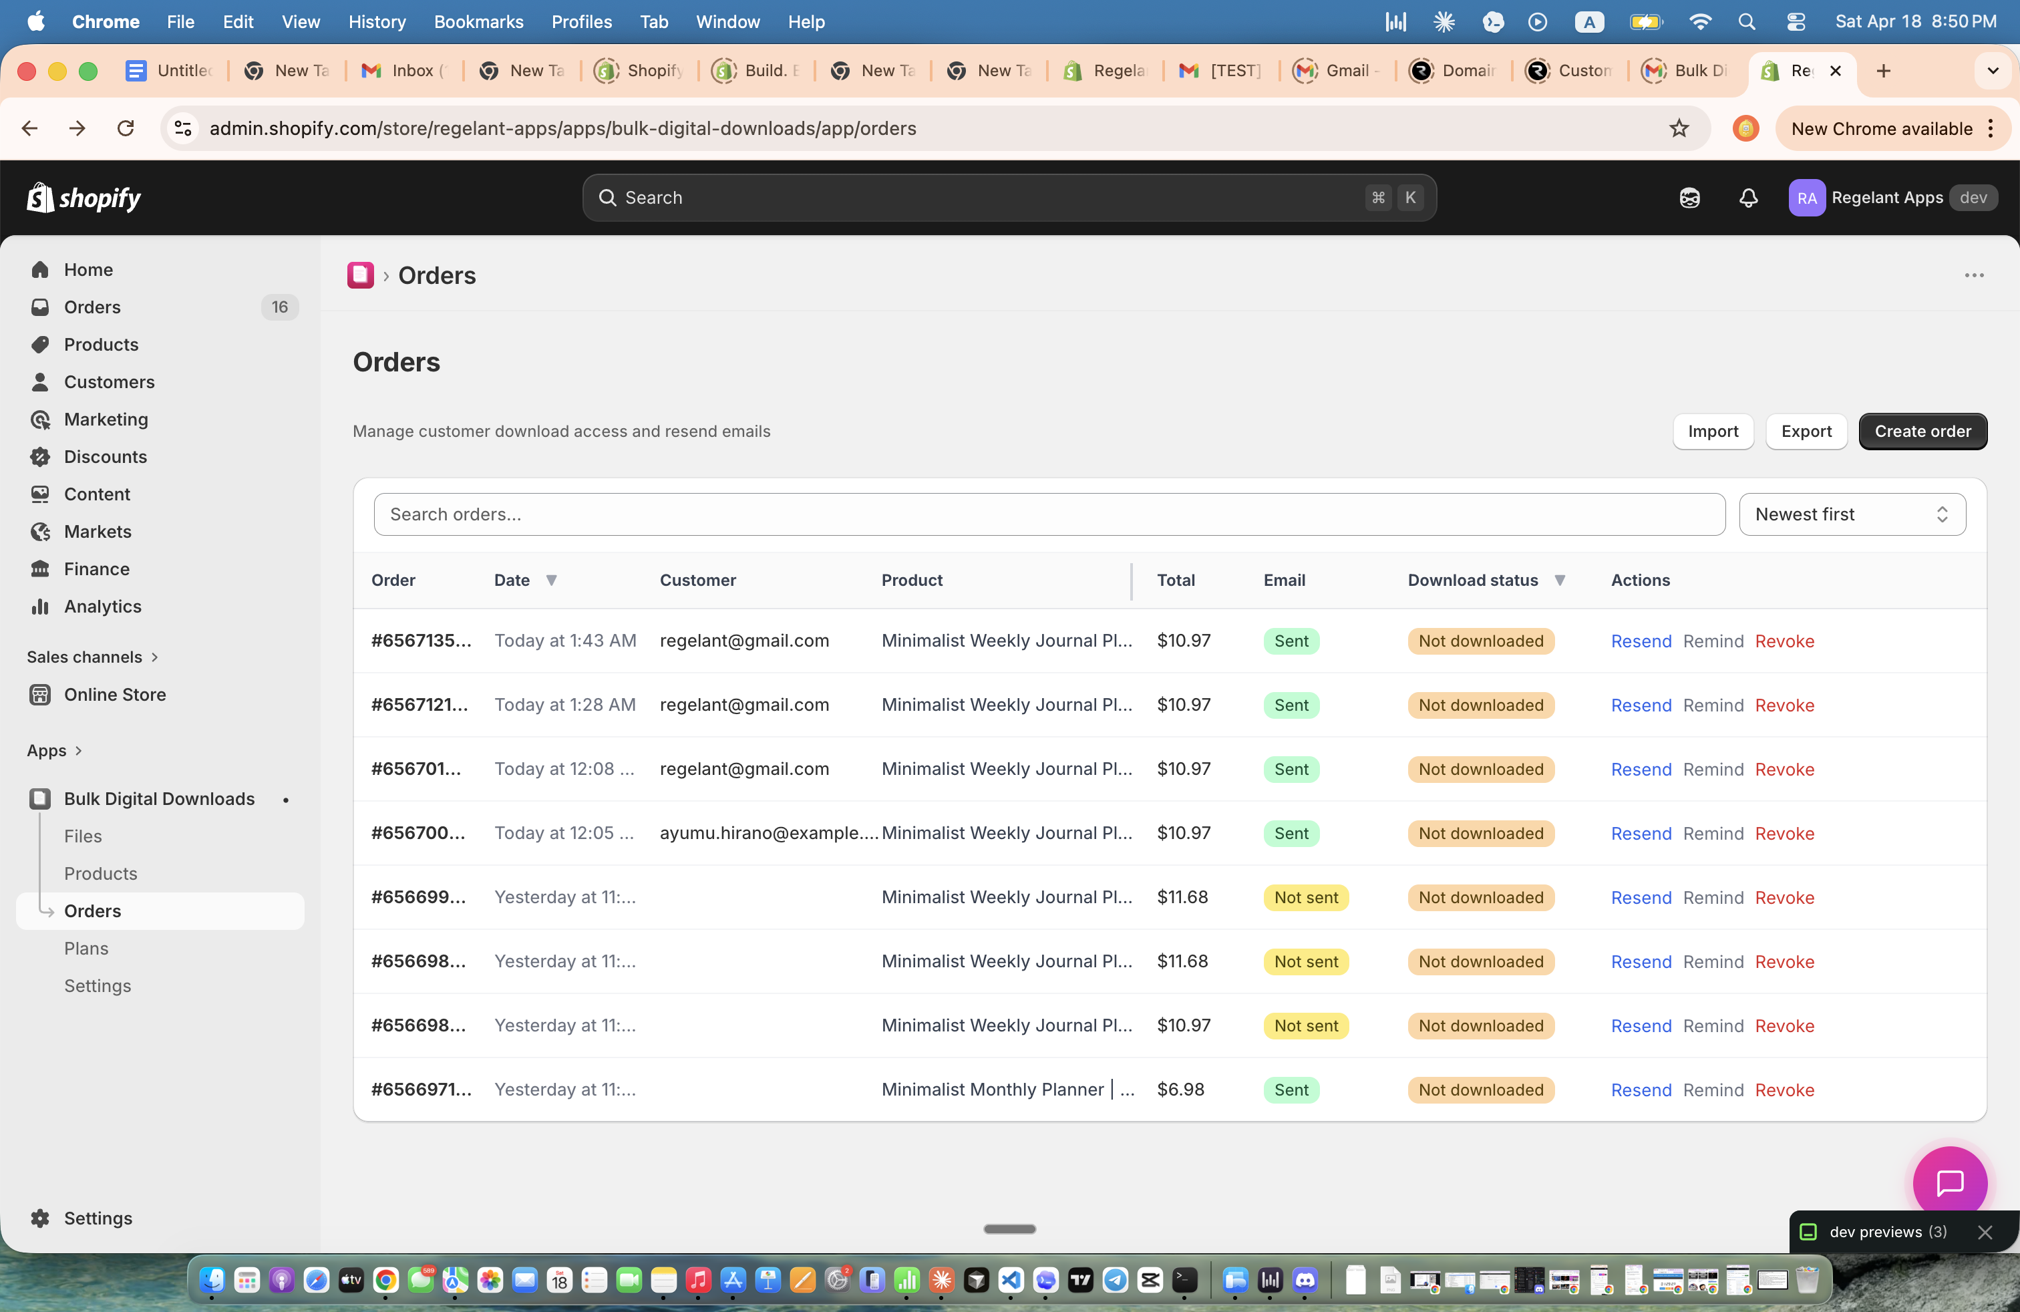Select the Finance sidebar icon

(41, 568)
